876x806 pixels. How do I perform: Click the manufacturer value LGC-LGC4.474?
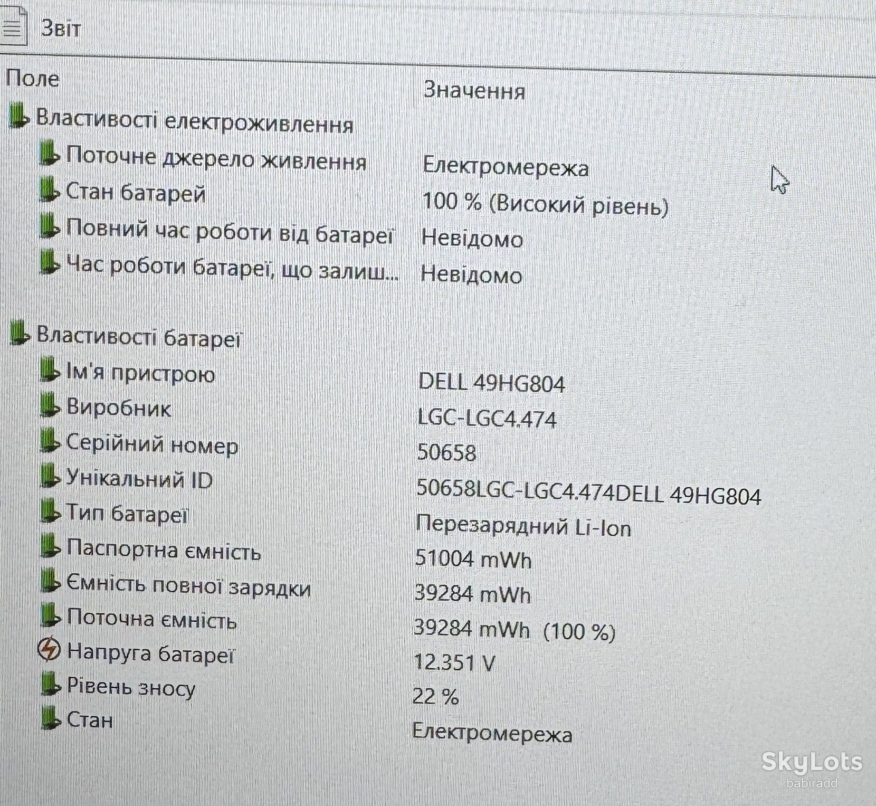click(x=487, y=418)
